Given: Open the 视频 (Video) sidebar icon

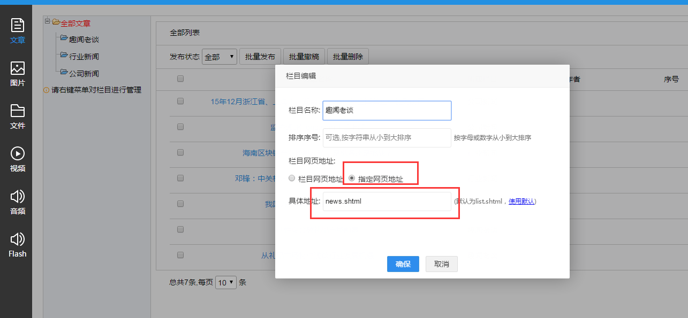Looking at the screenshot, I should coord(18,159).
